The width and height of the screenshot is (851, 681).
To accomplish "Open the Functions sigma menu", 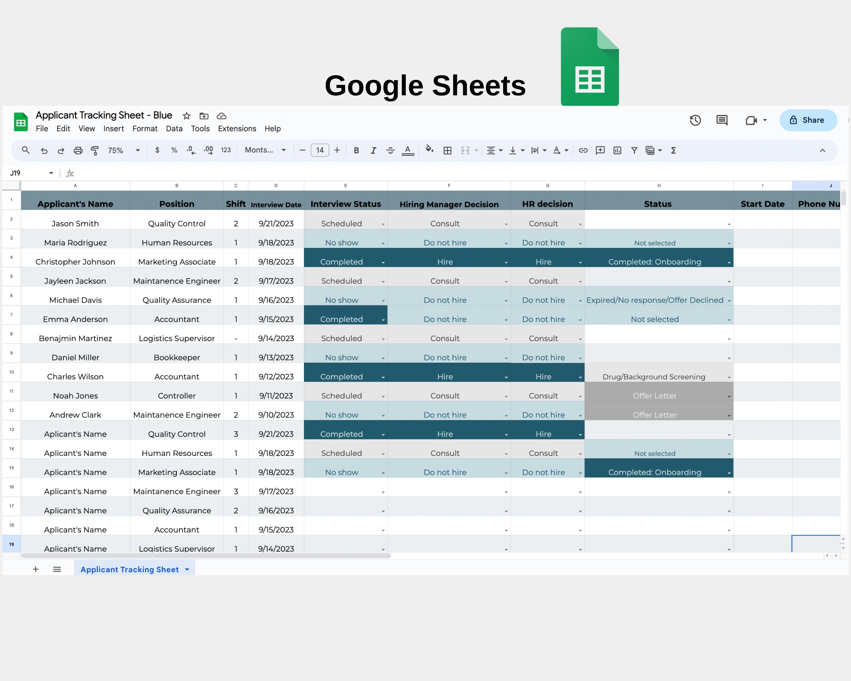I will [673, 151].
